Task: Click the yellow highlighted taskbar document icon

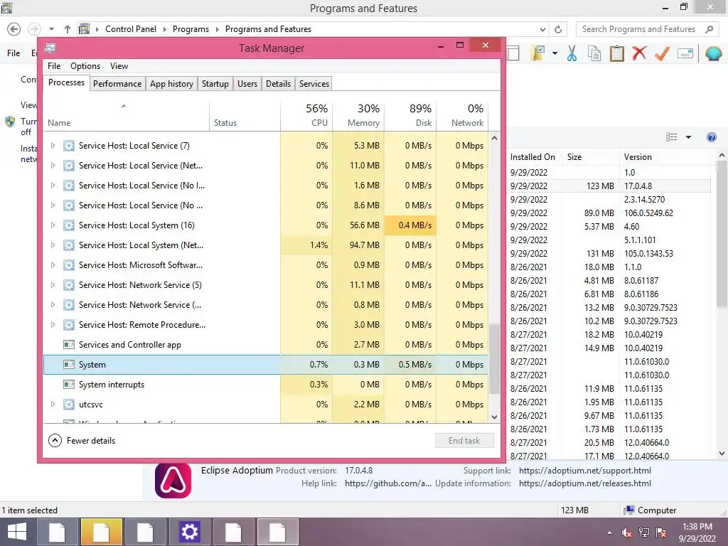Action: [x=101, y=532]
